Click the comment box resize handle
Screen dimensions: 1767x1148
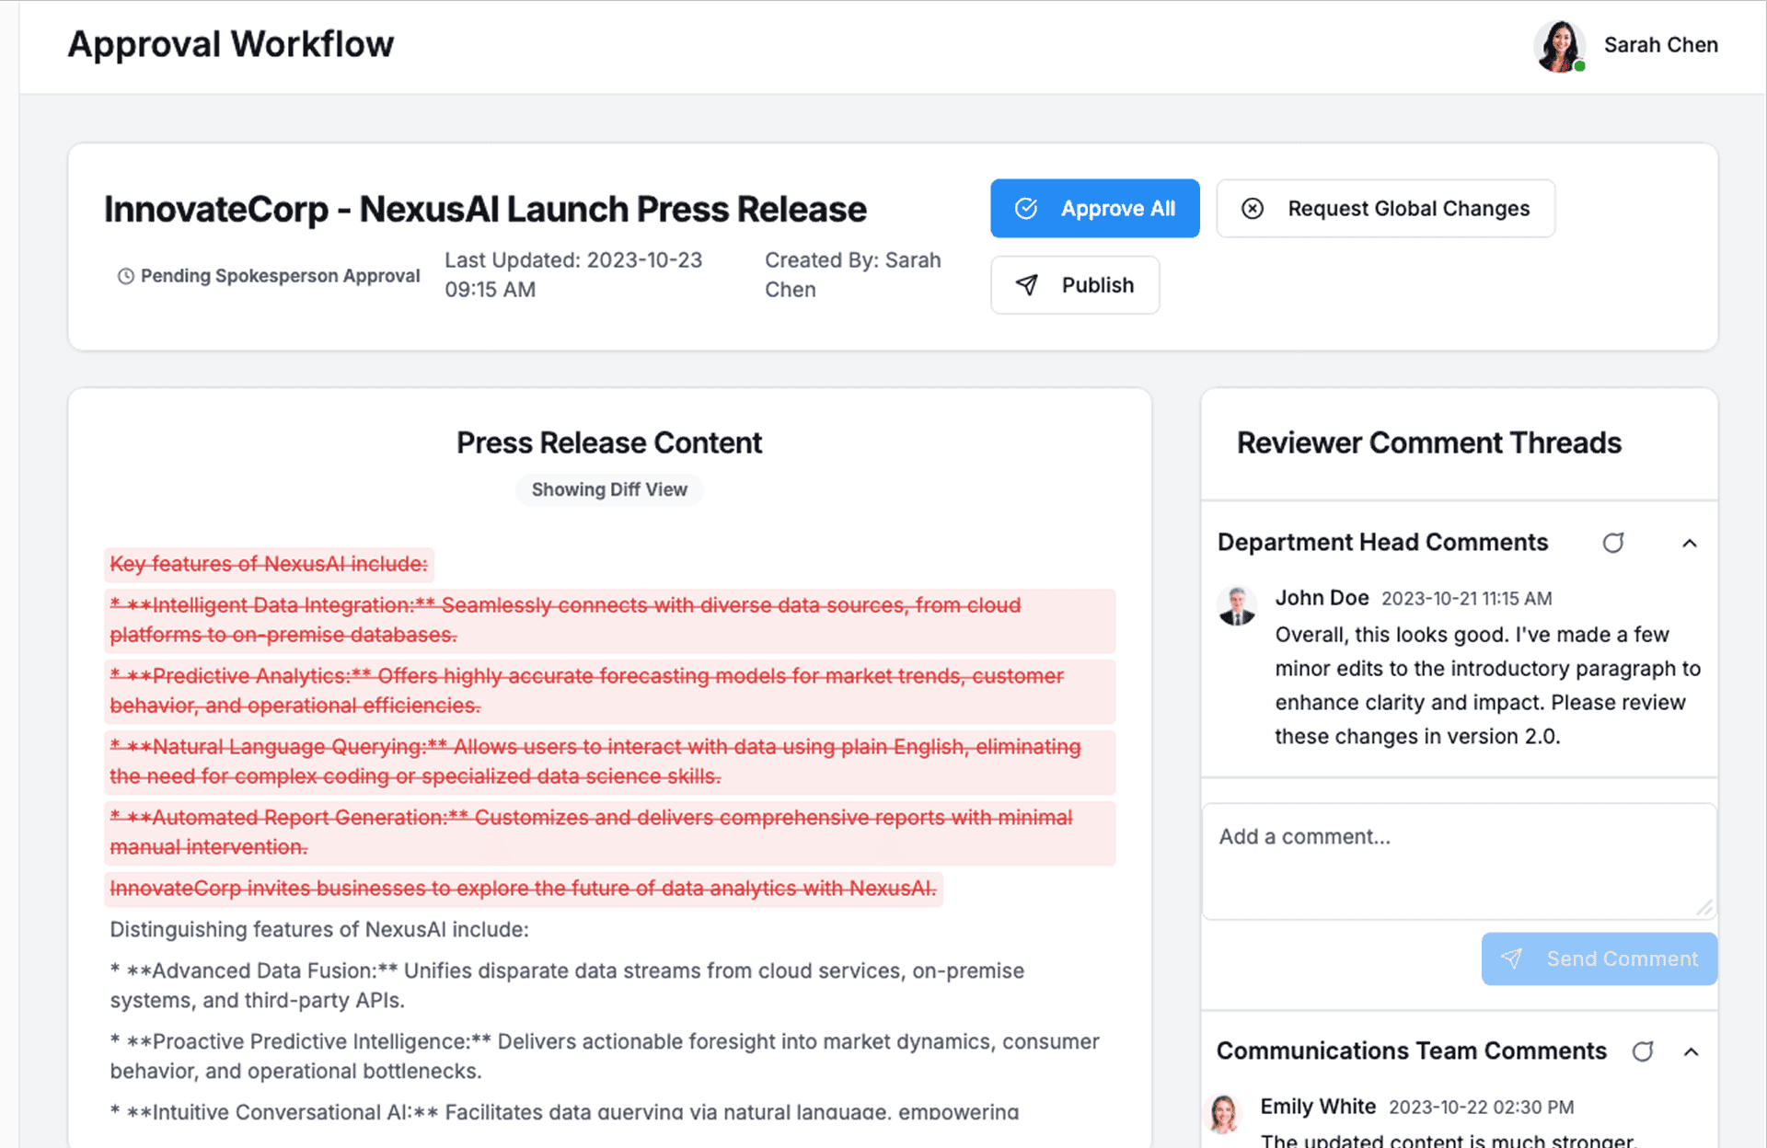tap(1704, 908)
